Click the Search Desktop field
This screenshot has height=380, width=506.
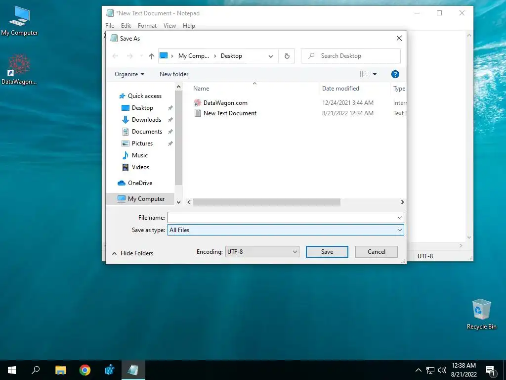click(x=351, y=56)
